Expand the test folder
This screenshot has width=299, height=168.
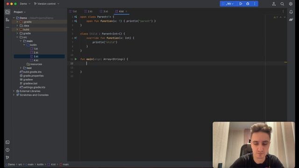[x=21, y=68]
